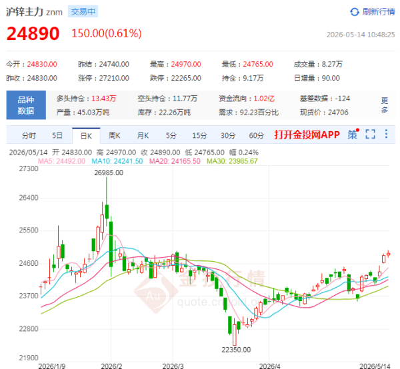
Task: Switch to the 月K monthly tab
Action: coord(143,135)
